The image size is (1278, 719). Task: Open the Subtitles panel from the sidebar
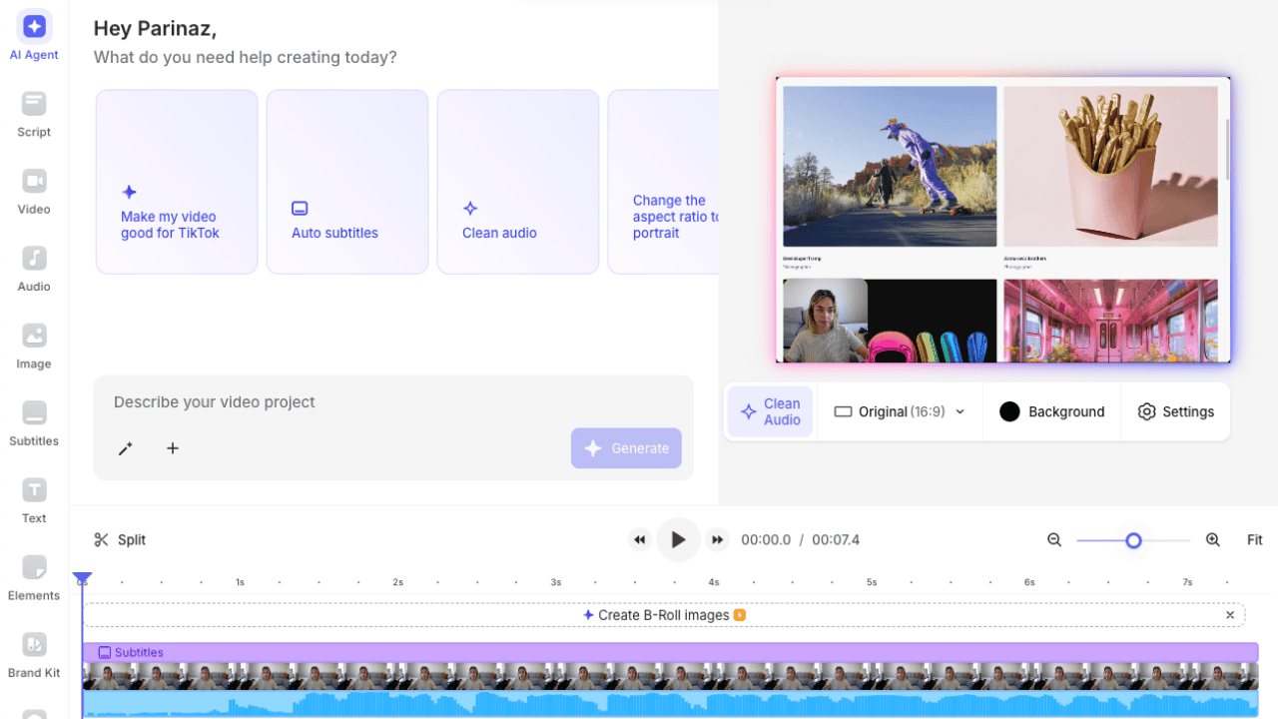[x=33, y=423]
